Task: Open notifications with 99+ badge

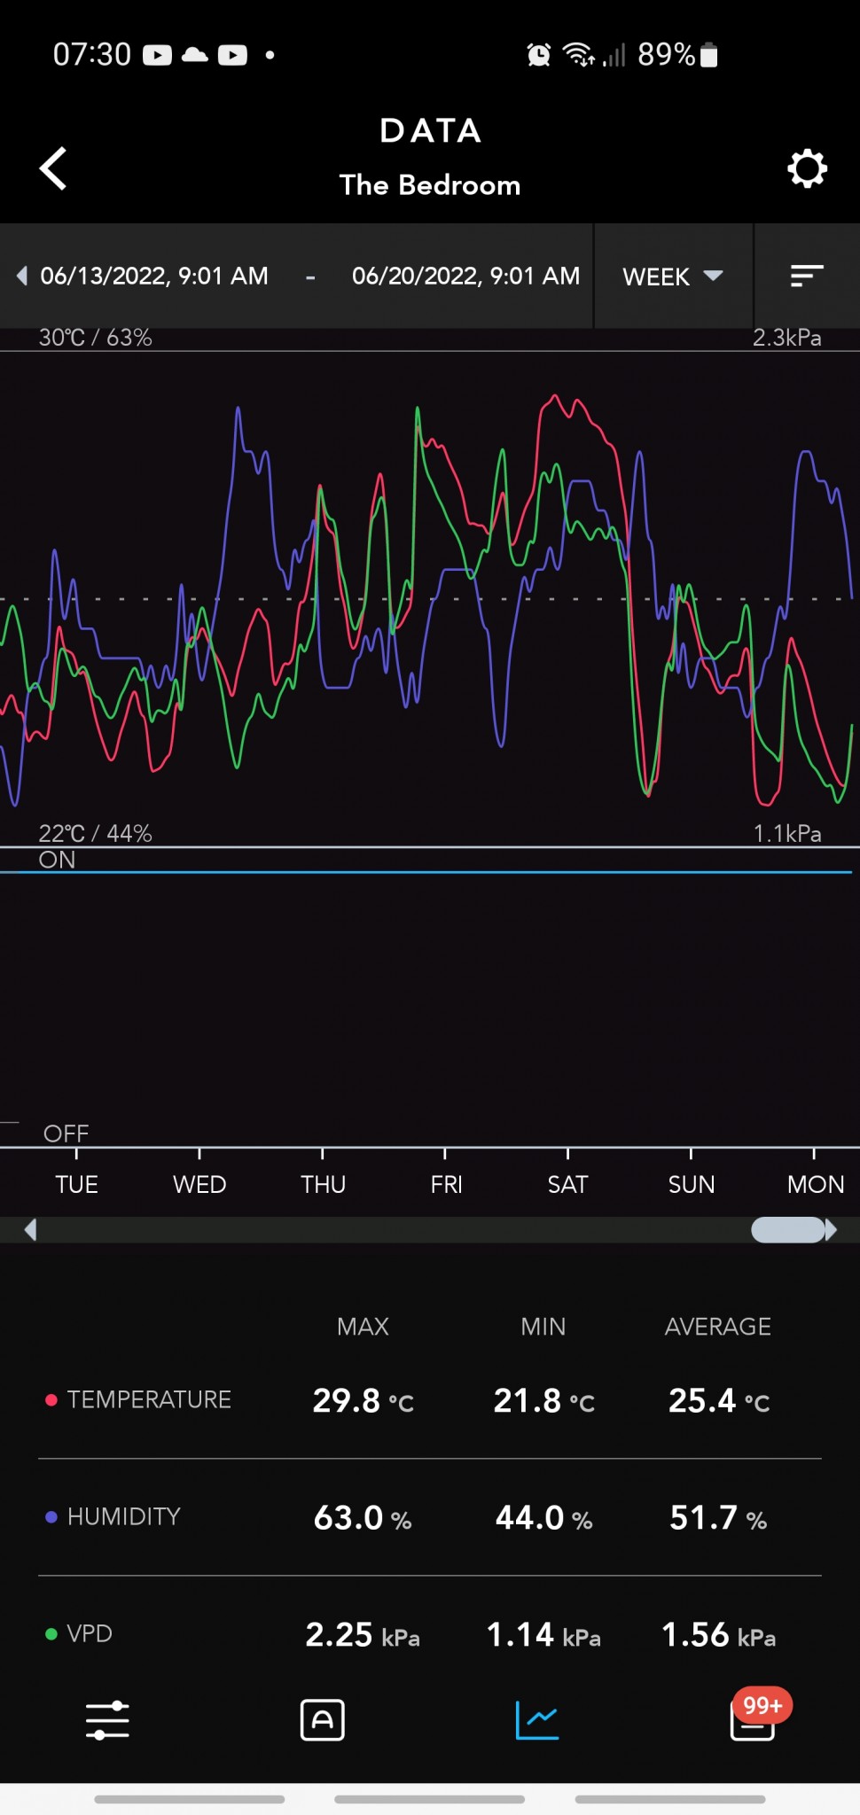Action: coord(754,1718)
